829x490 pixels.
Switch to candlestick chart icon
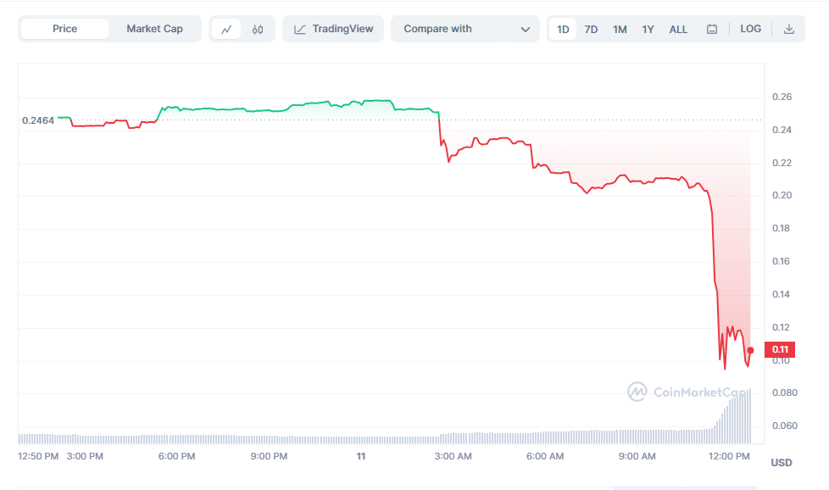point(258,29)
